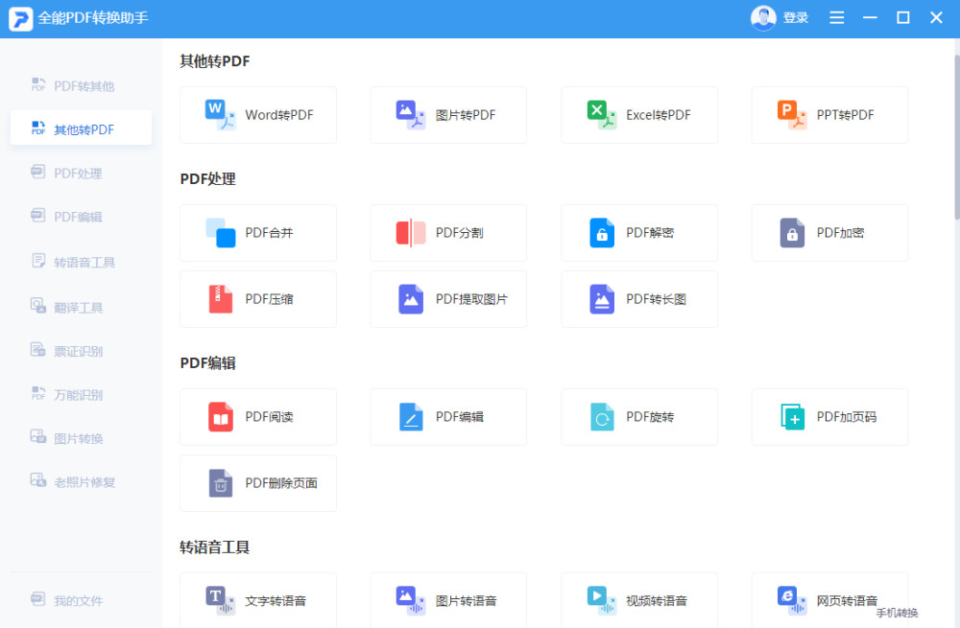Screen dimensions: 960x628
Task: Open the Excel转PDF tool
Action: click(x=639, y=115)
